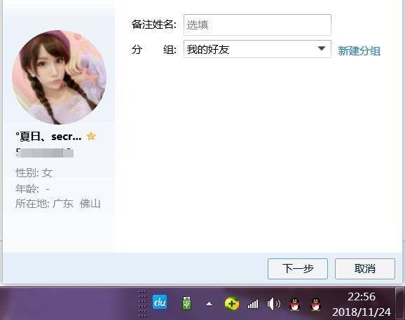Click the round profile avatar picture
The image size is (405, 320).
coord(59,77)
